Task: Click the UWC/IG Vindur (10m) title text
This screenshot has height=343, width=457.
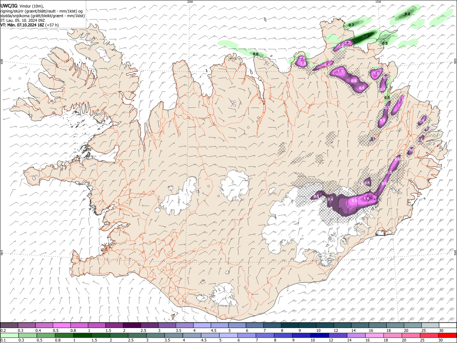Action: tap(22, 6)
